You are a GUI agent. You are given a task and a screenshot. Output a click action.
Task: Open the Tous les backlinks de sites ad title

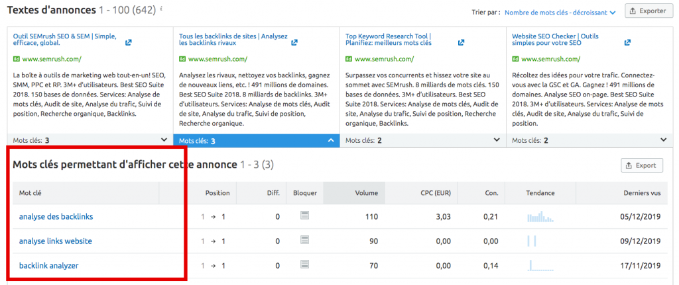click(233, 40)
